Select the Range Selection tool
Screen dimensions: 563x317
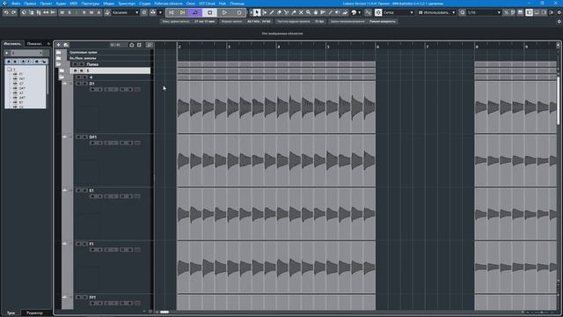pos(264,12)
